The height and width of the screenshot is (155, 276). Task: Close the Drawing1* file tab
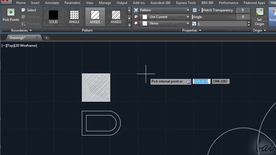37,37
